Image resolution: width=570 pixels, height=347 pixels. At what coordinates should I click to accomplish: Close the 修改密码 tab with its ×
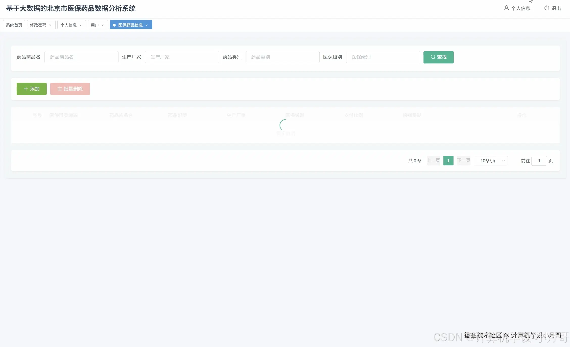(x=50, y=25)
